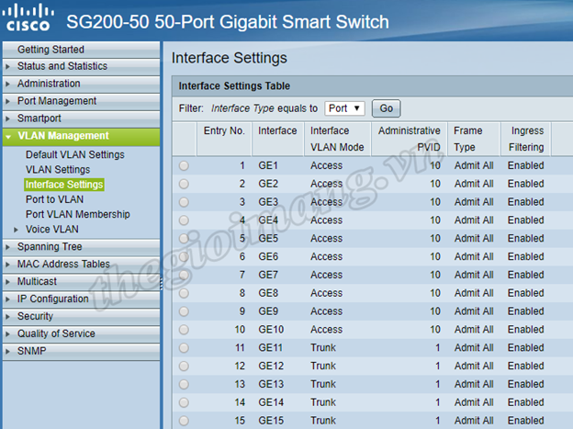This screenshot has height=429, width=573.
Task: Open the SNMP menu
Action: 81,351
